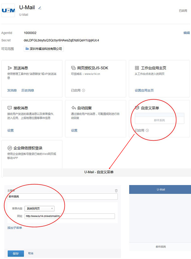Viewport: 191px width, 259px height.
Task: Delete main menu with trash icon
Action: point(116,191)
